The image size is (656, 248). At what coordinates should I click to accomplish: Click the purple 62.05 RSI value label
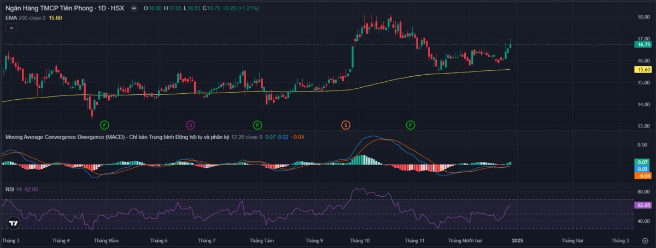click(642, 205)
